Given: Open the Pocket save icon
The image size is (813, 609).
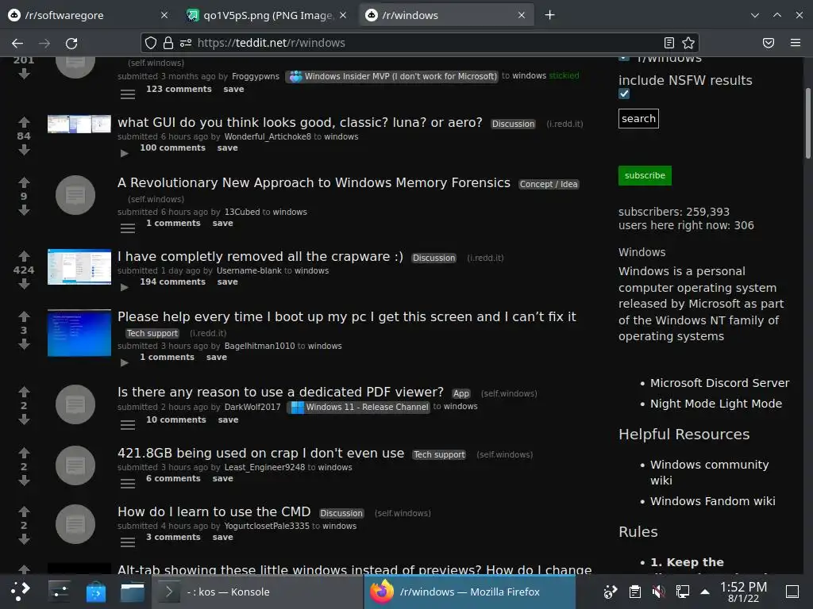Looking at the screenshot, I should (769, 43).
